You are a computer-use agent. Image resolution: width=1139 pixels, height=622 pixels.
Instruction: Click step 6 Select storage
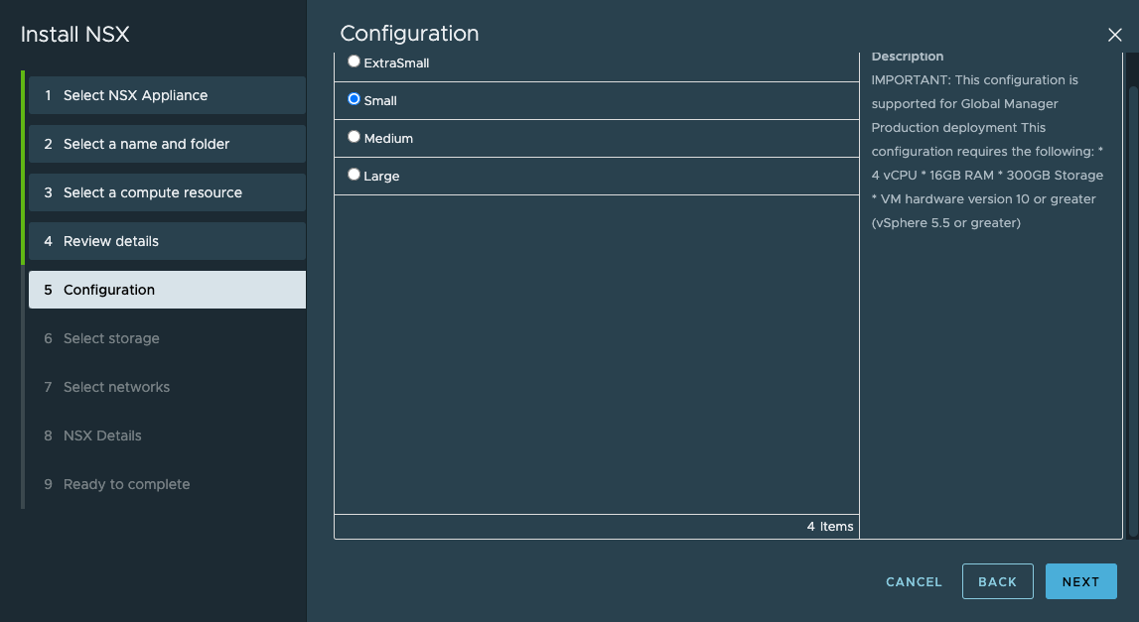[167, 338]
